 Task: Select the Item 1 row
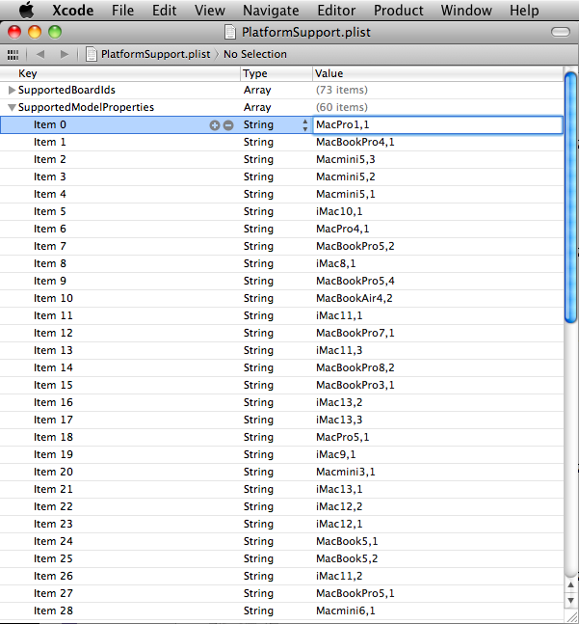coord(281,142)
